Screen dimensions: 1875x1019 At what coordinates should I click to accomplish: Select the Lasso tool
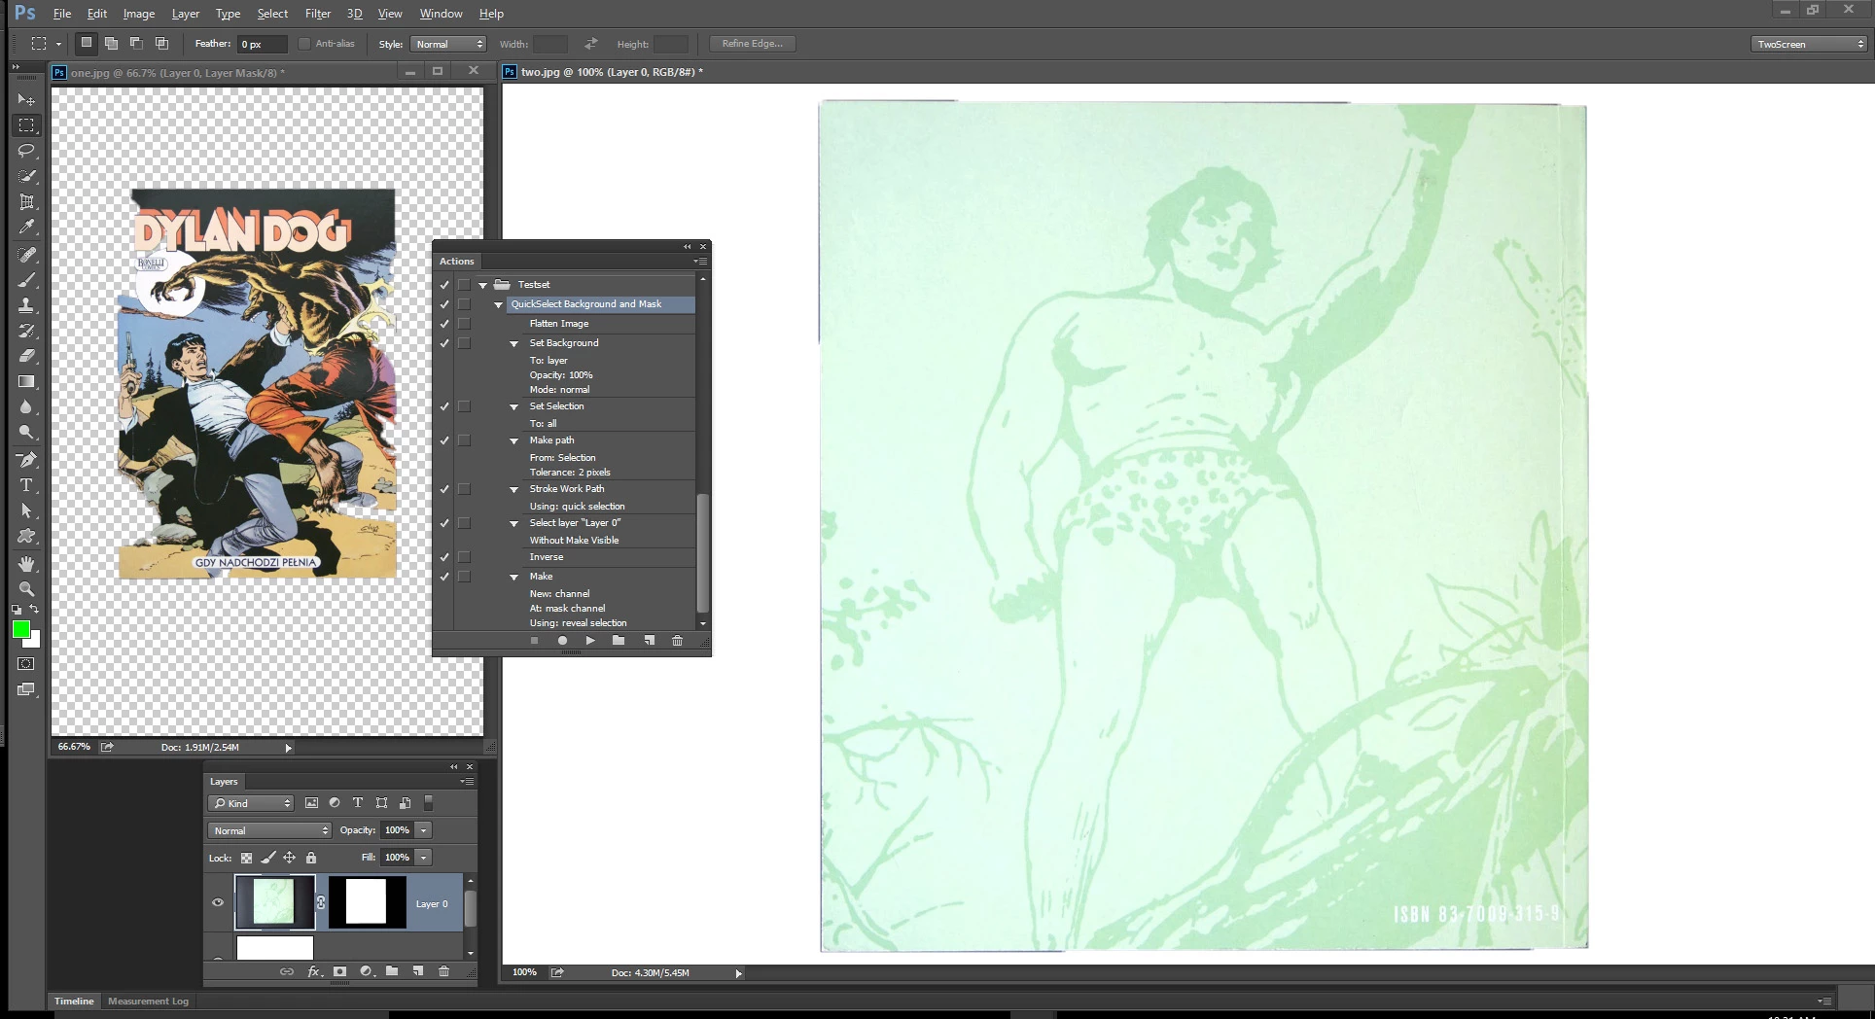(x=26, y=151)
